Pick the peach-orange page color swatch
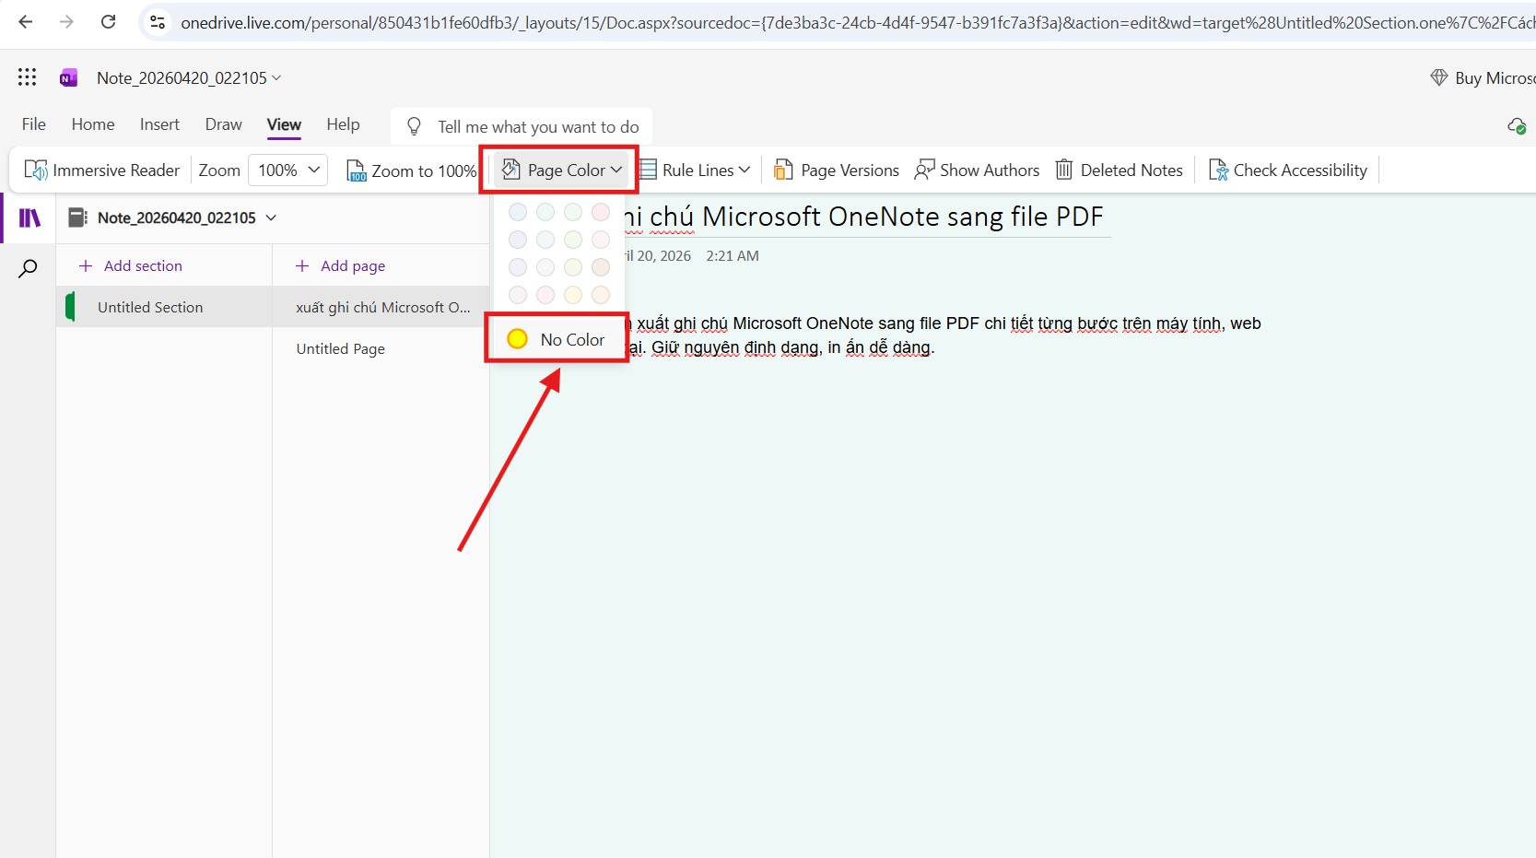 click(x=601, y=294)
